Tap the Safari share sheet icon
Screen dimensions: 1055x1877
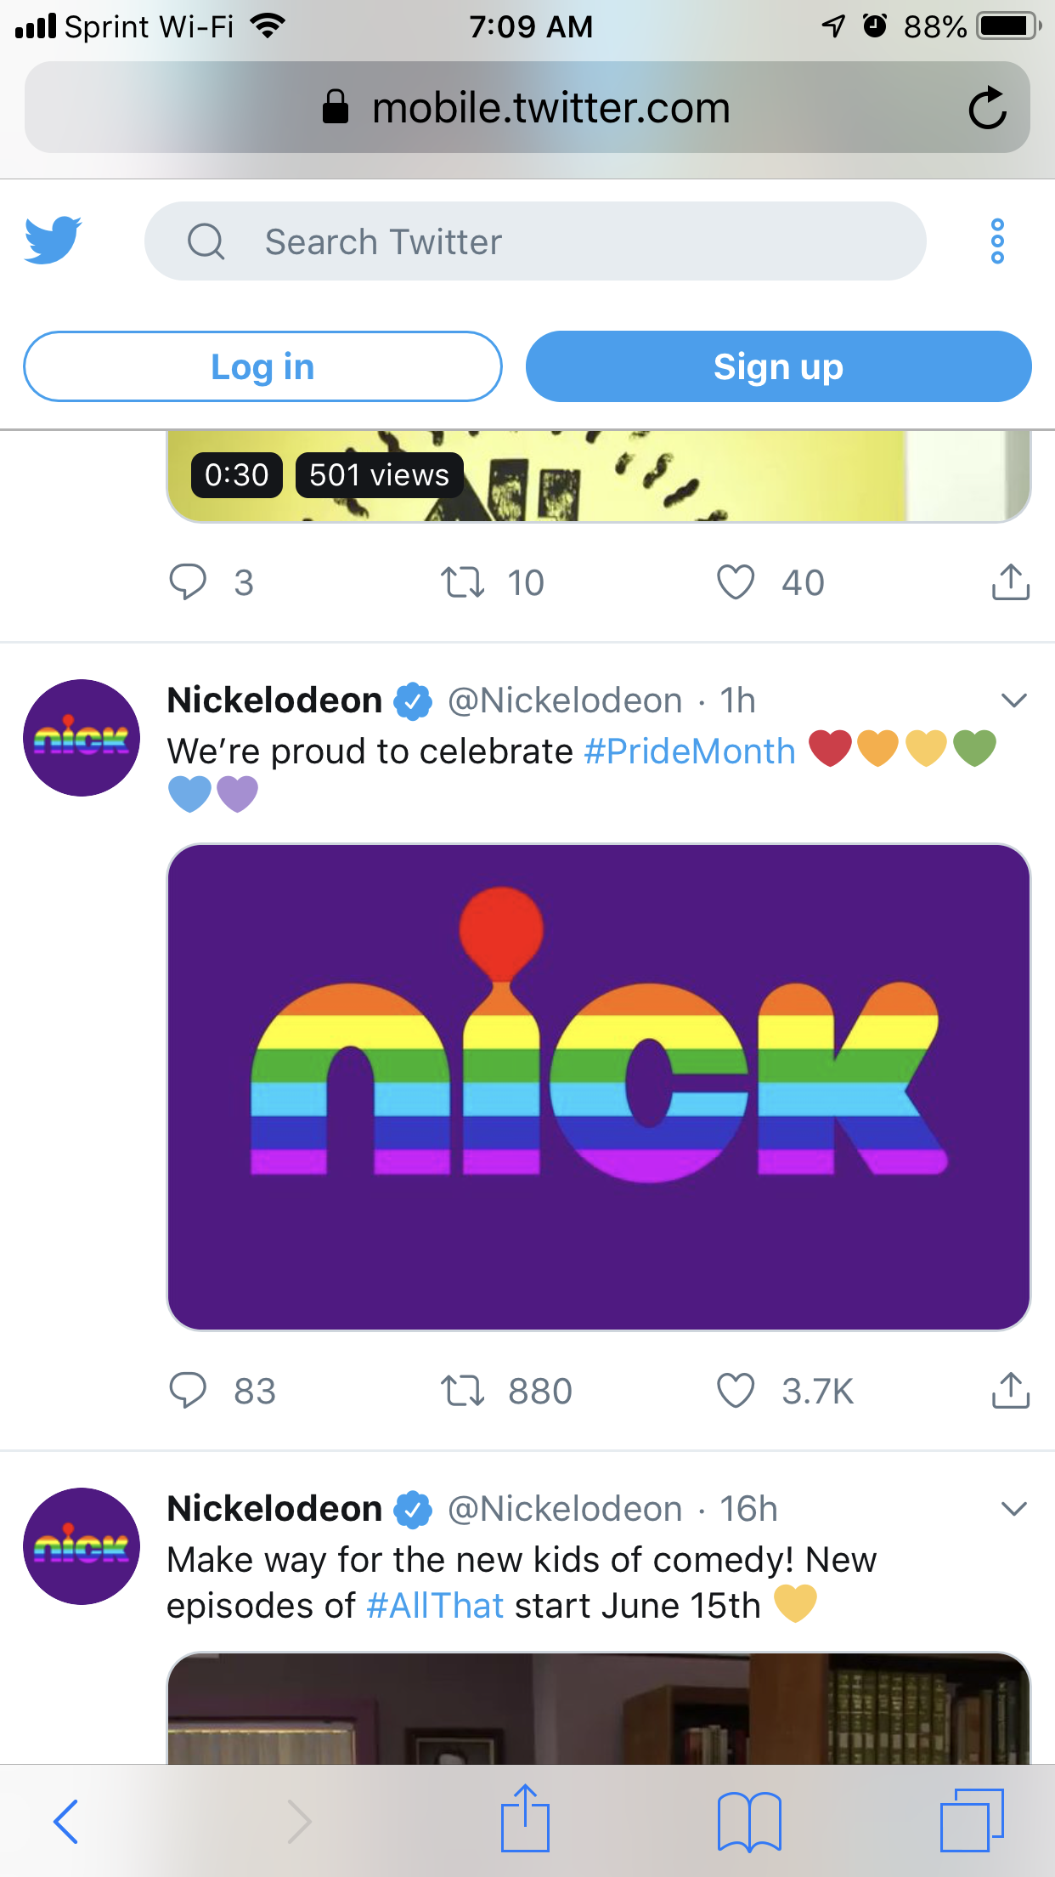(525, 1819)
